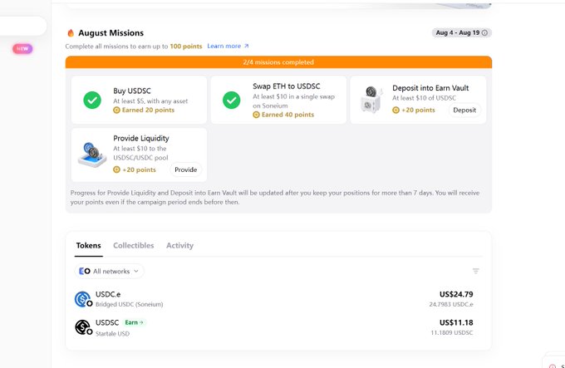Click the coin icon on Provide Liquidity +20 points
565x368 pixels.
(116, 169)
